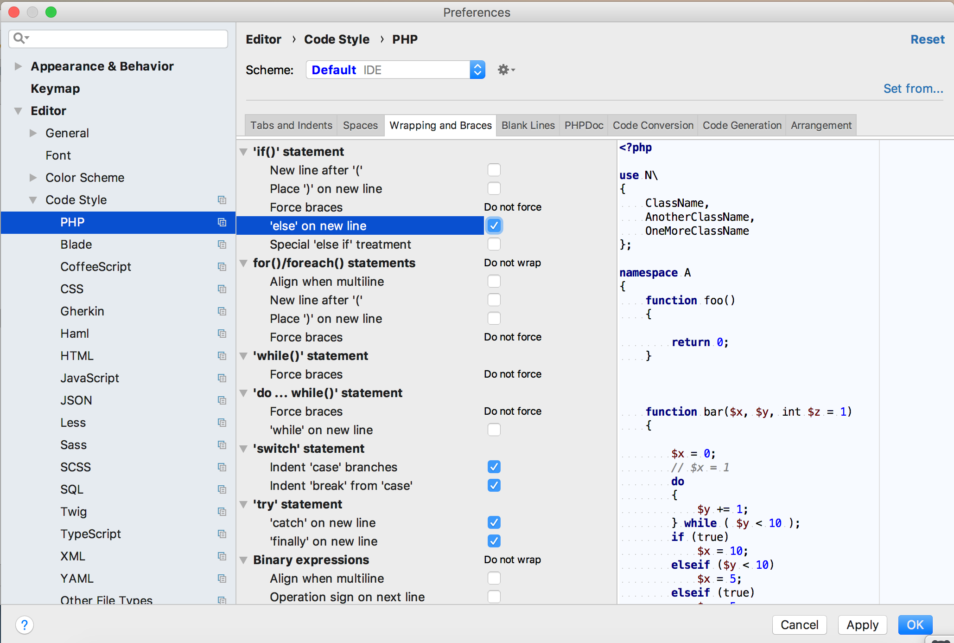Click the copy icon next to Twig

[x=222, y=512]
